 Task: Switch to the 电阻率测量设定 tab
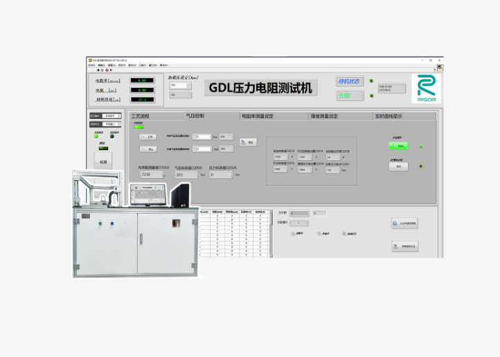tap(258, 116)
